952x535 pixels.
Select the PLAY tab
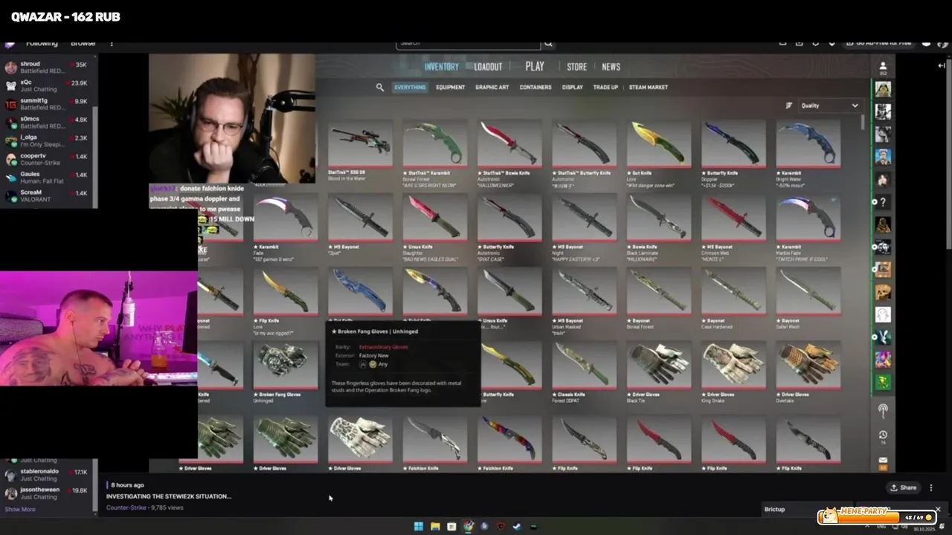coord(535,66)
